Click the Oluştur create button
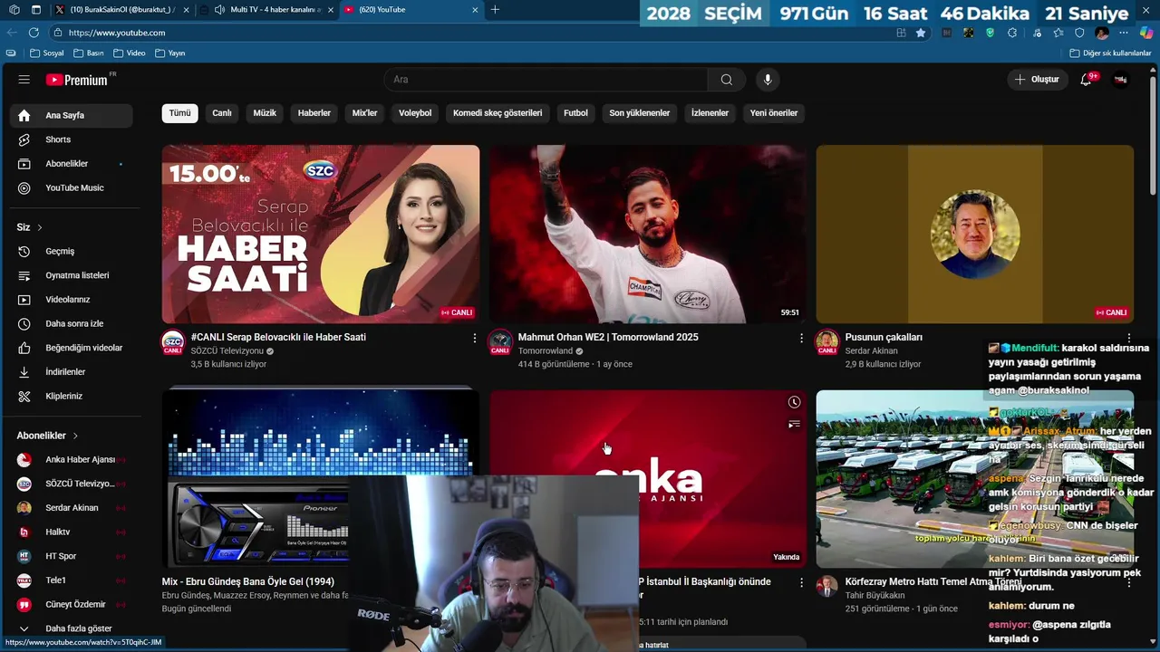This screenshot has width=1160, height=652. (x=1038, y=80)
